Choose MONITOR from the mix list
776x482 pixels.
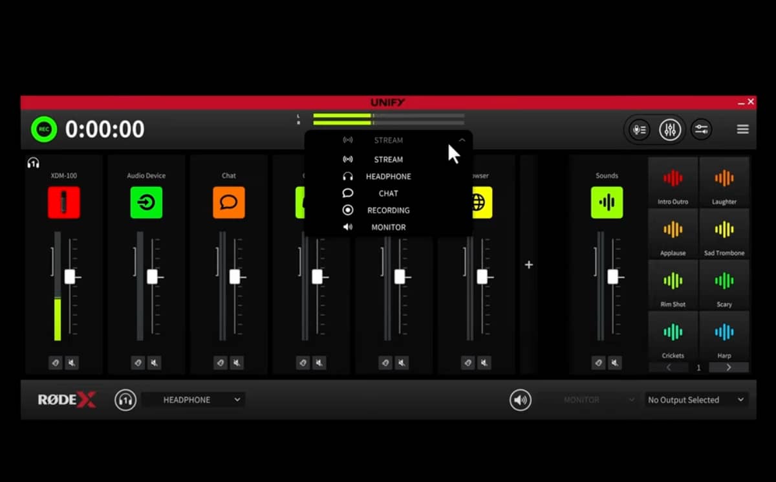click(x=388, y=227)
